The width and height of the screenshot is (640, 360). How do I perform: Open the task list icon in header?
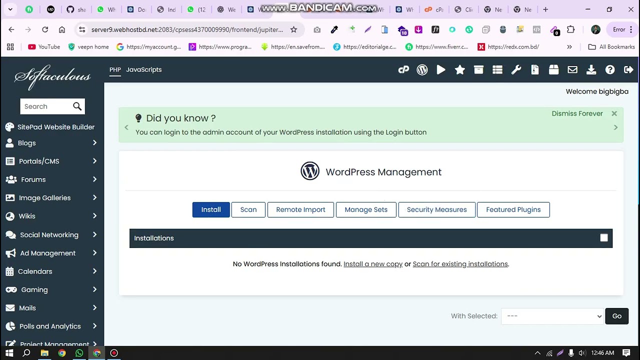497,70
